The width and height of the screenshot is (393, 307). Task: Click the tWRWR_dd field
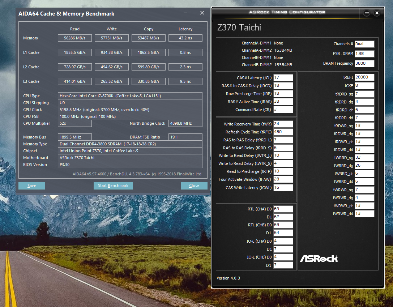click(x=364, y=213)
